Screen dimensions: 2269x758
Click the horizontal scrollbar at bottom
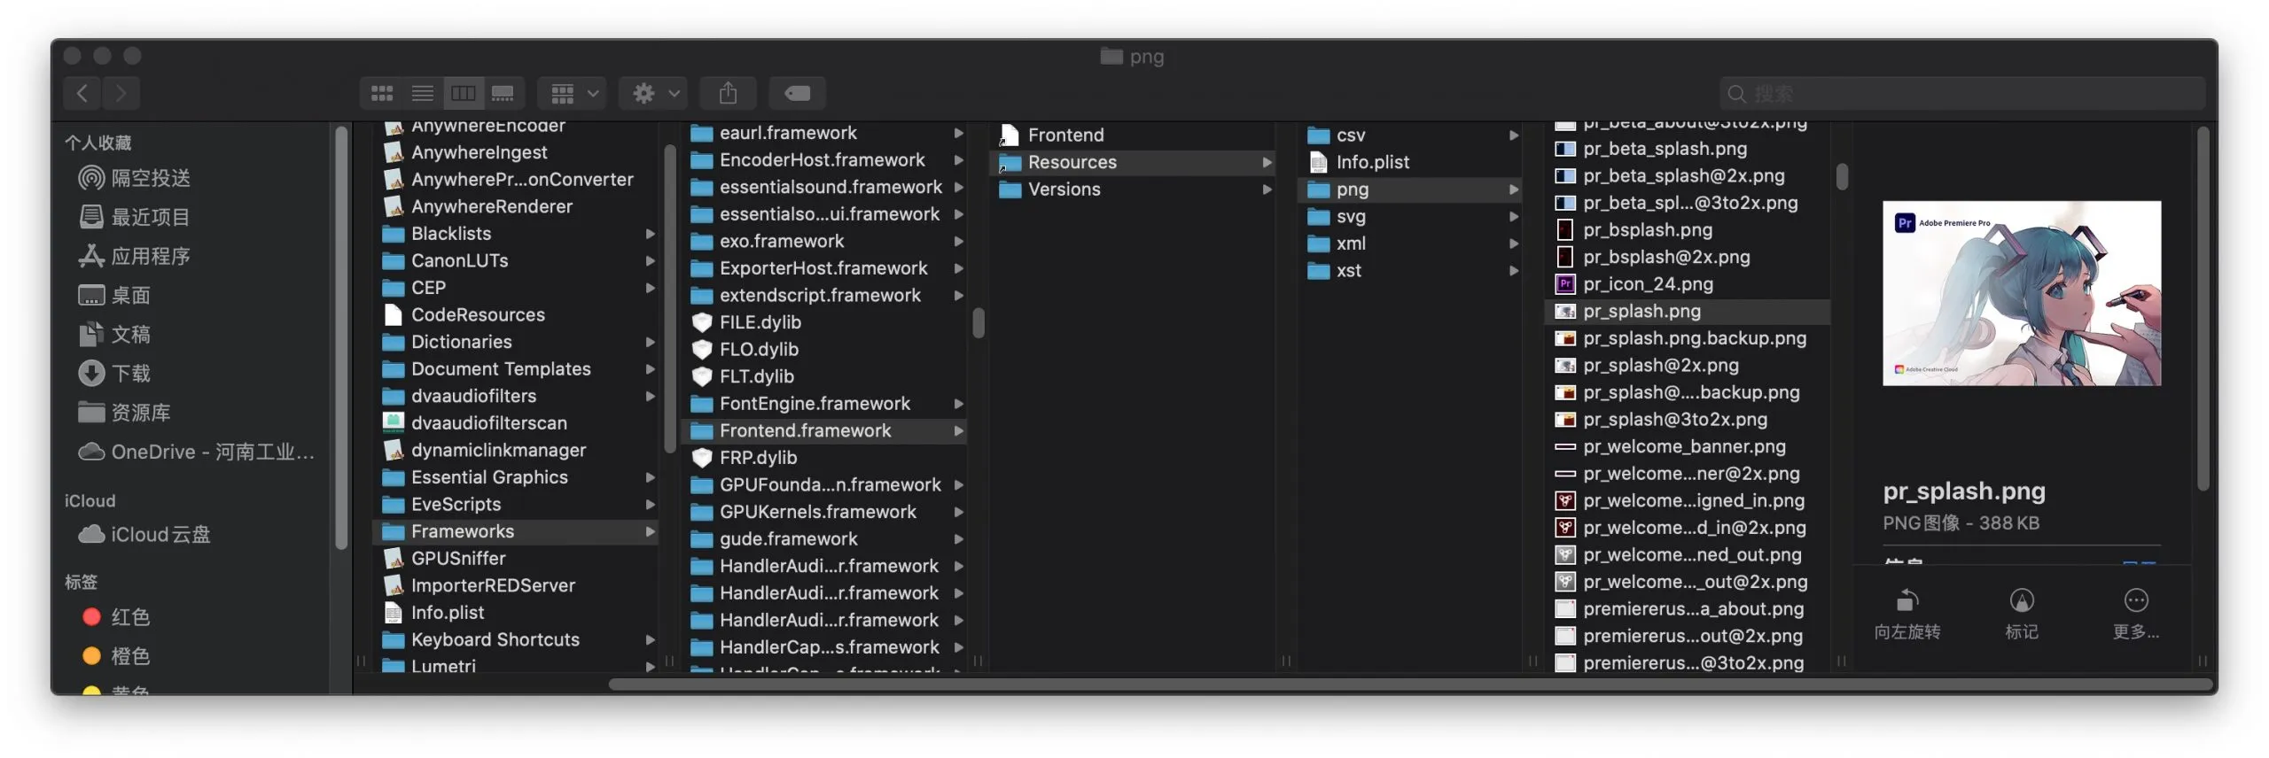[1409, 685]
